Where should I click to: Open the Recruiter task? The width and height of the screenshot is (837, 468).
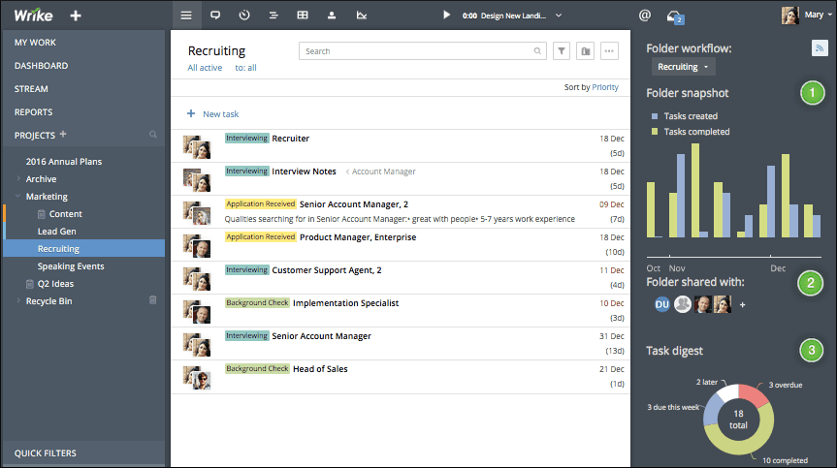coord(290,138)
